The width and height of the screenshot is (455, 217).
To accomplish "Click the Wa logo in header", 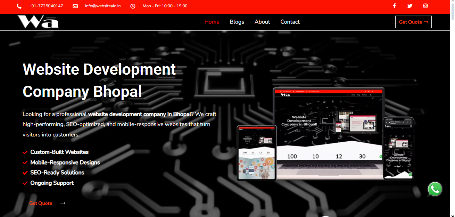I will 38,22.
